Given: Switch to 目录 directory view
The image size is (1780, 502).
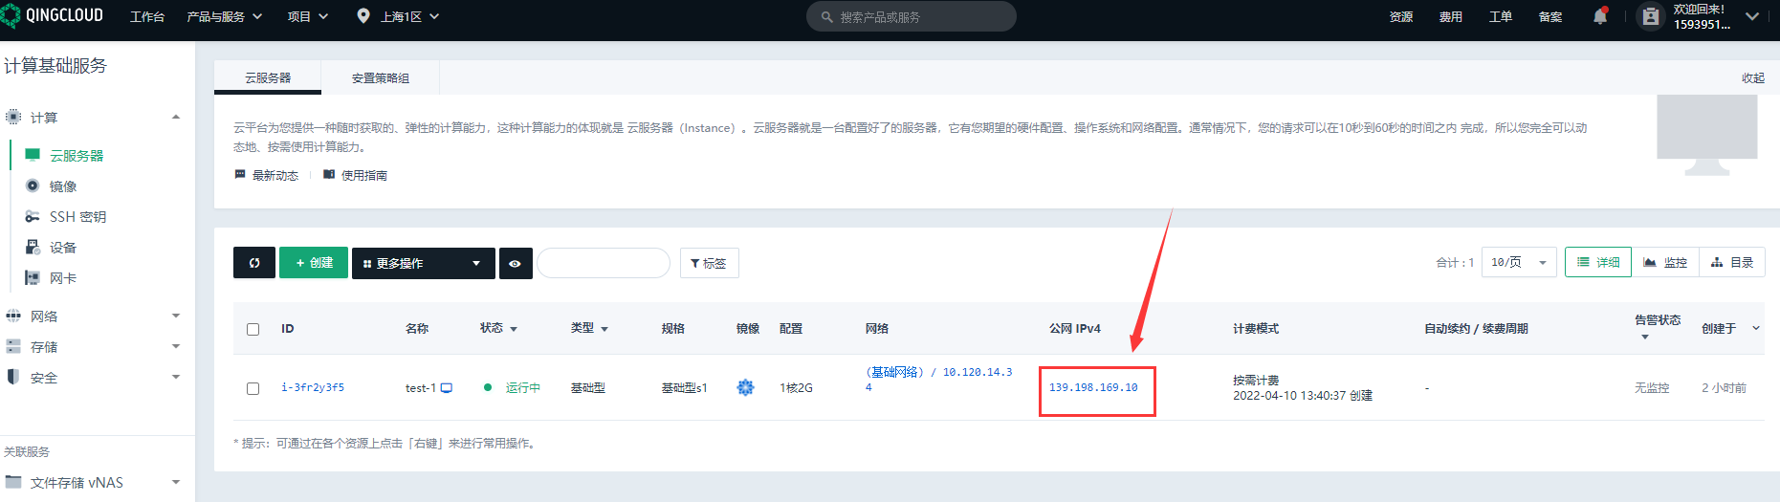Looking at the screenshot, I should (1732, 262).
